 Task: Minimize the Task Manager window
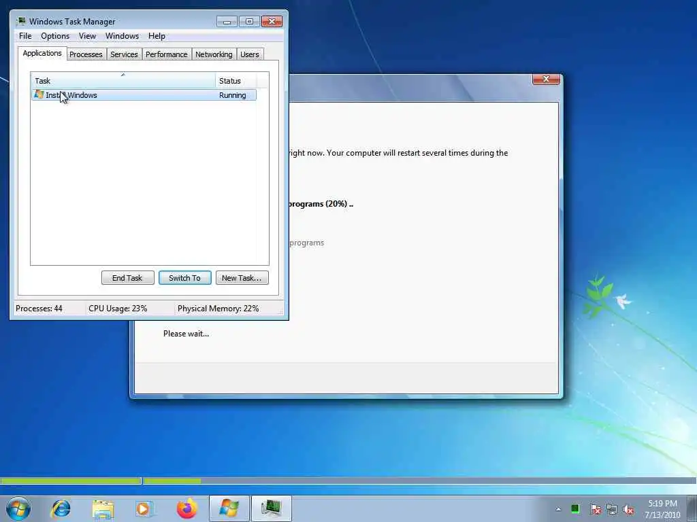tap(227, 21)
